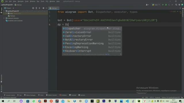
Task: Open Visual Studio Code from taskbar
Action: tap(127, 101)
